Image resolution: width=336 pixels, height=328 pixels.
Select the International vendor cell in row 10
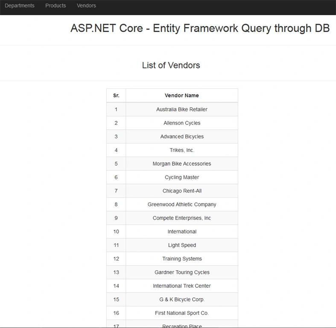(182, 231)
